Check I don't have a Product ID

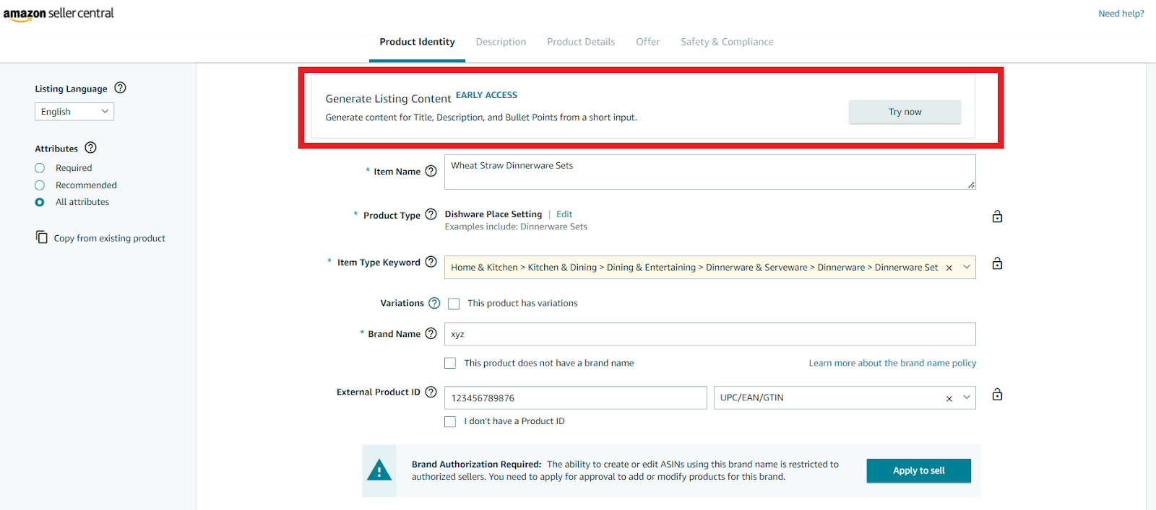pos(450,421)
